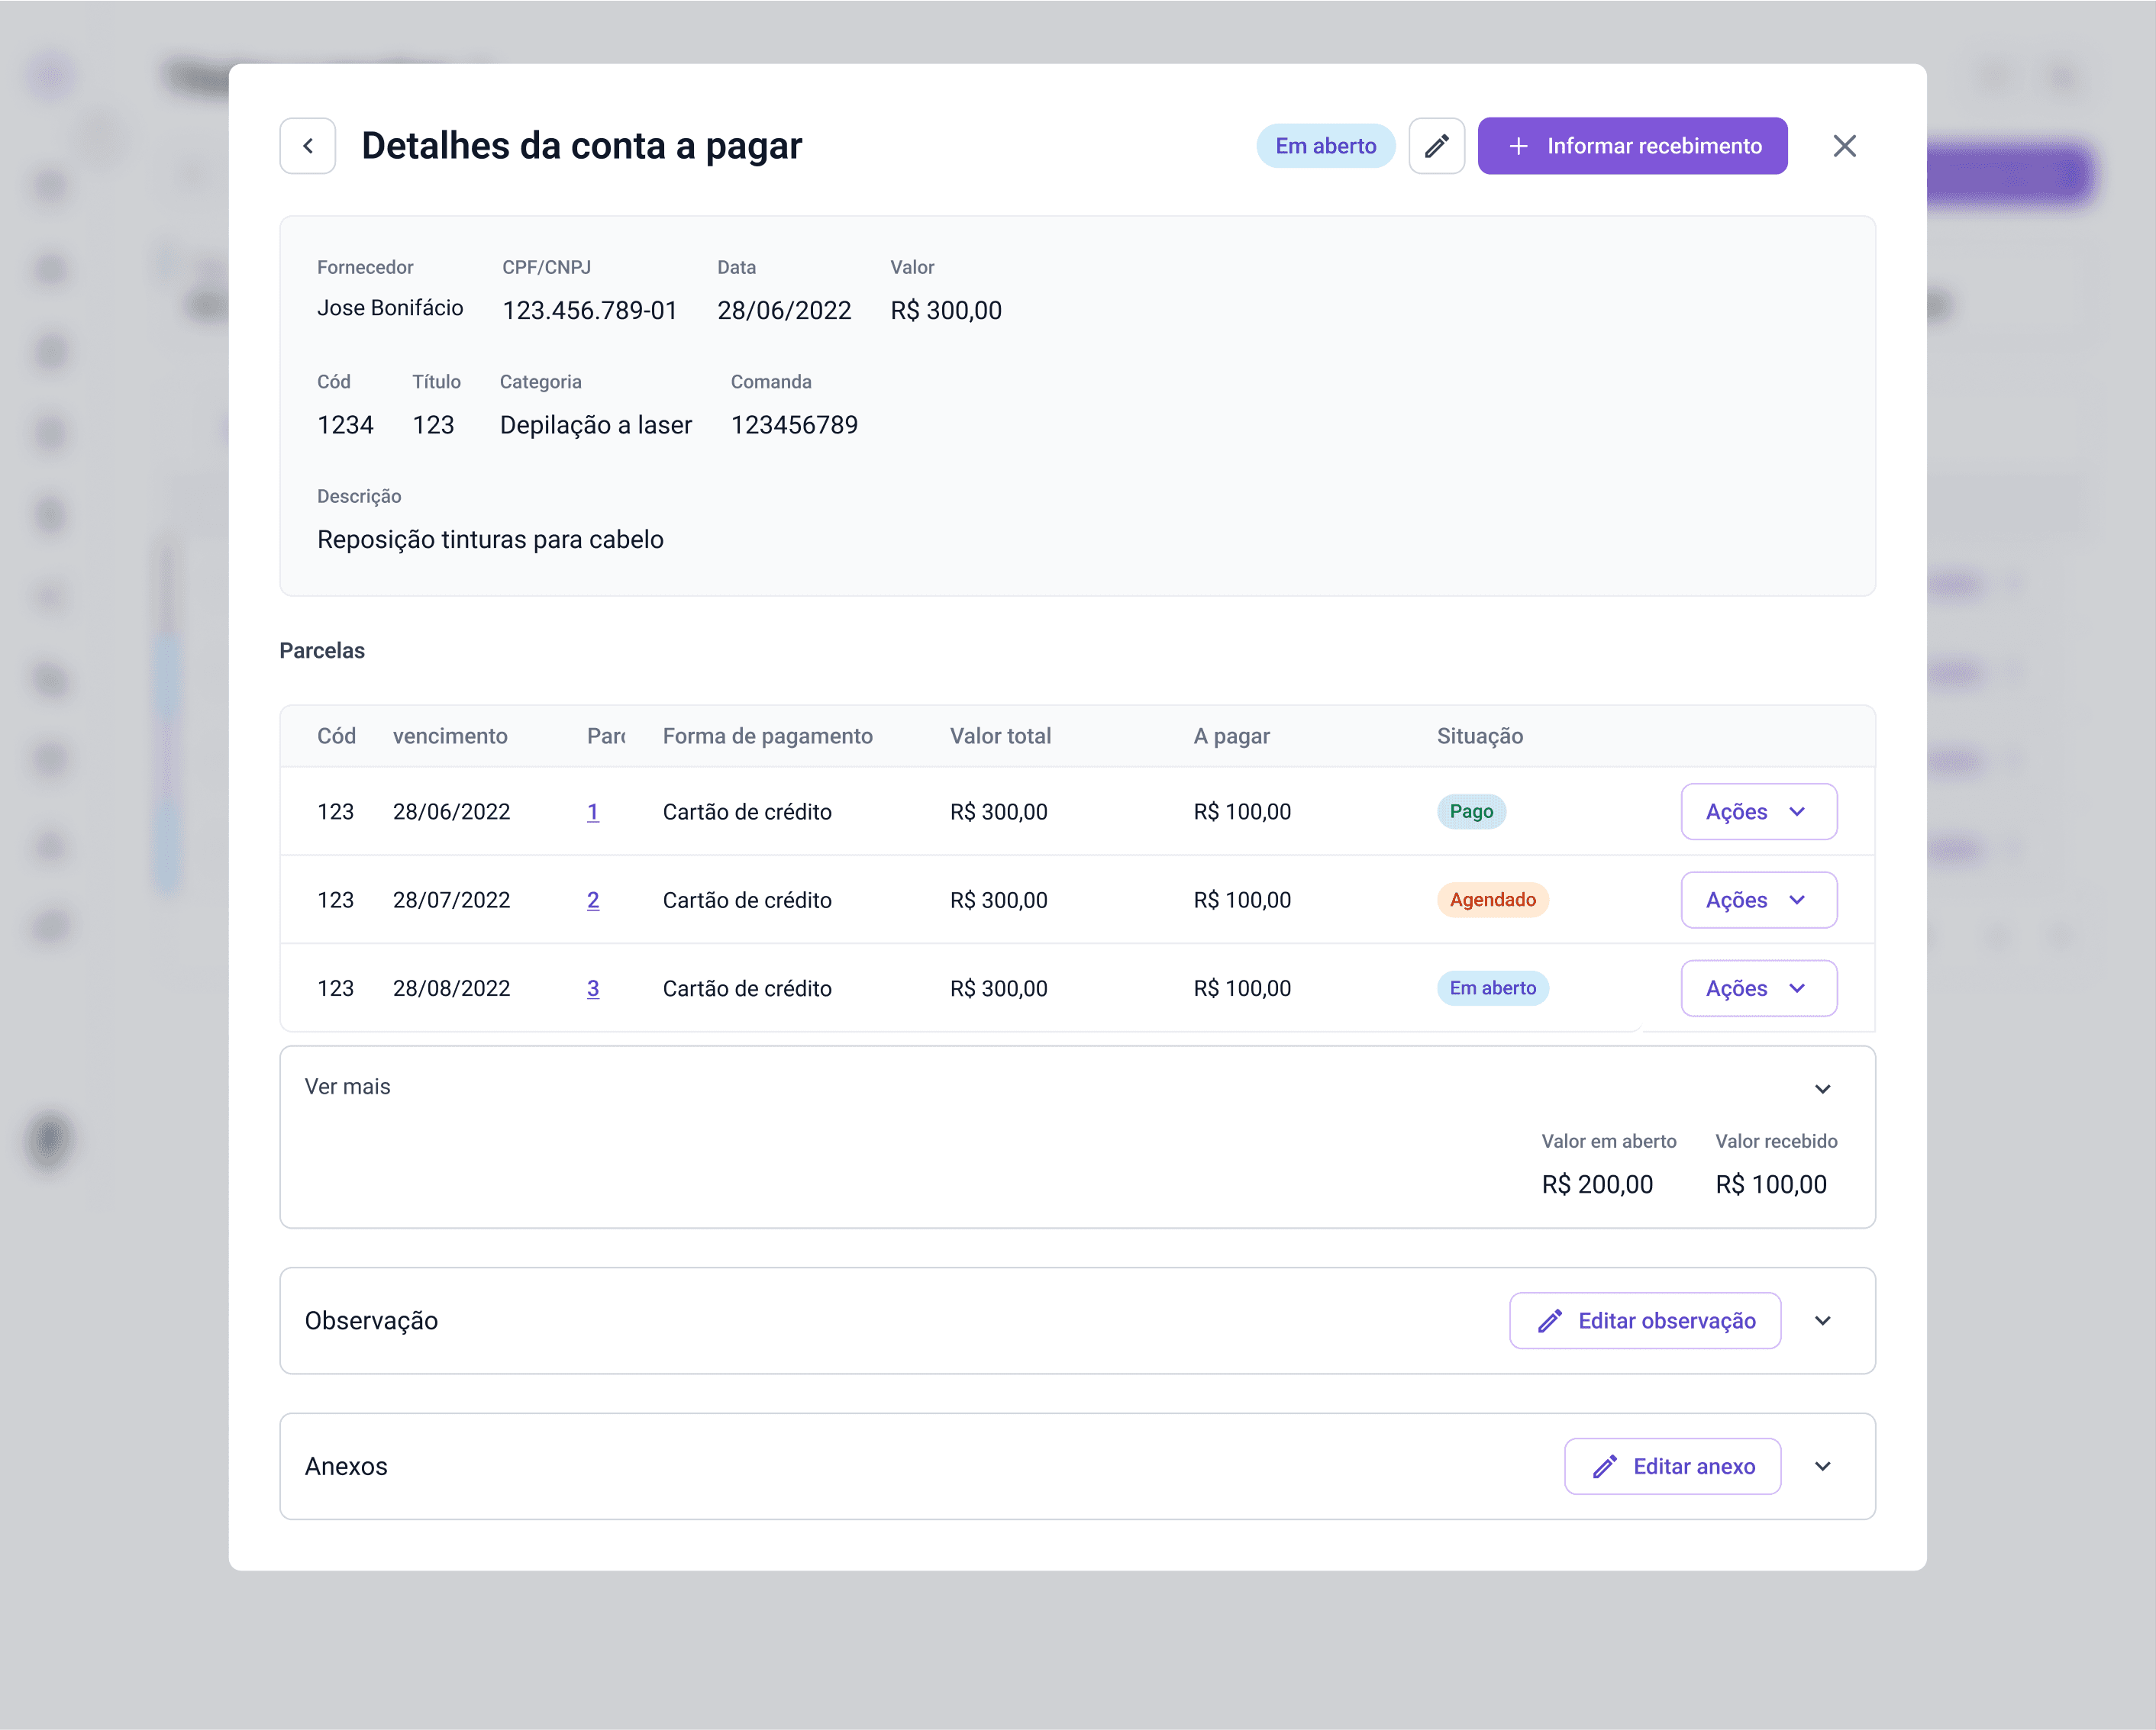Expand the Ver mais section chevron

coord(1822,1088)
